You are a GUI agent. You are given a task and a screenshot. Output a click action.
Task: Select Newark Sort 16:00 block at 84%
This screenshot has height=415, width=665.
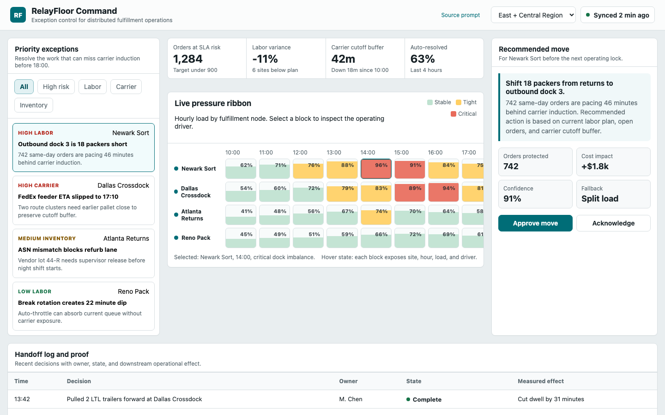pyautogui.click(x=443, y=169)
